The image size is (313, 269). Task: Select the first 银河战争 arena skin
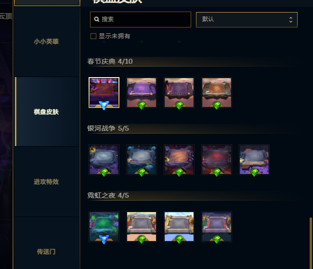104,160
